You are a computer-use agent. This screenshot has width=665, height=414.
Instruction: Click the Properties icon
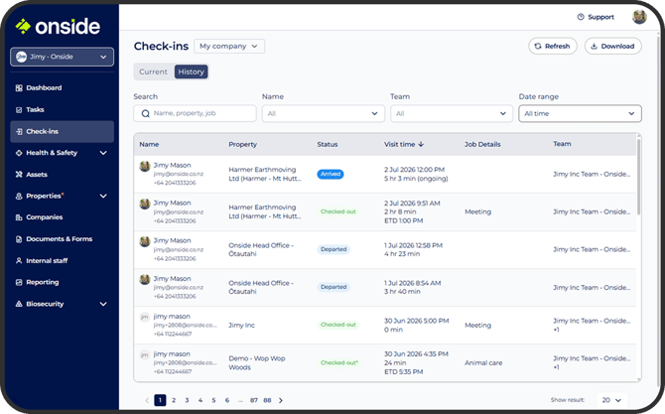point(19,196)
